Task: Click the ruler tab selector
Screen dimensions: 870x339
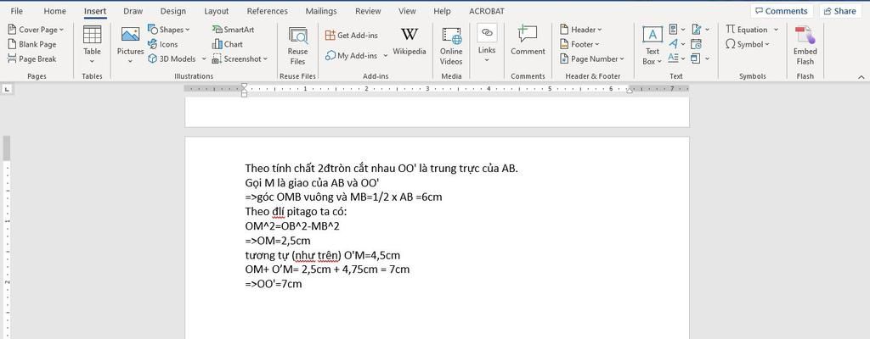Action: click(x=7, y=89)
